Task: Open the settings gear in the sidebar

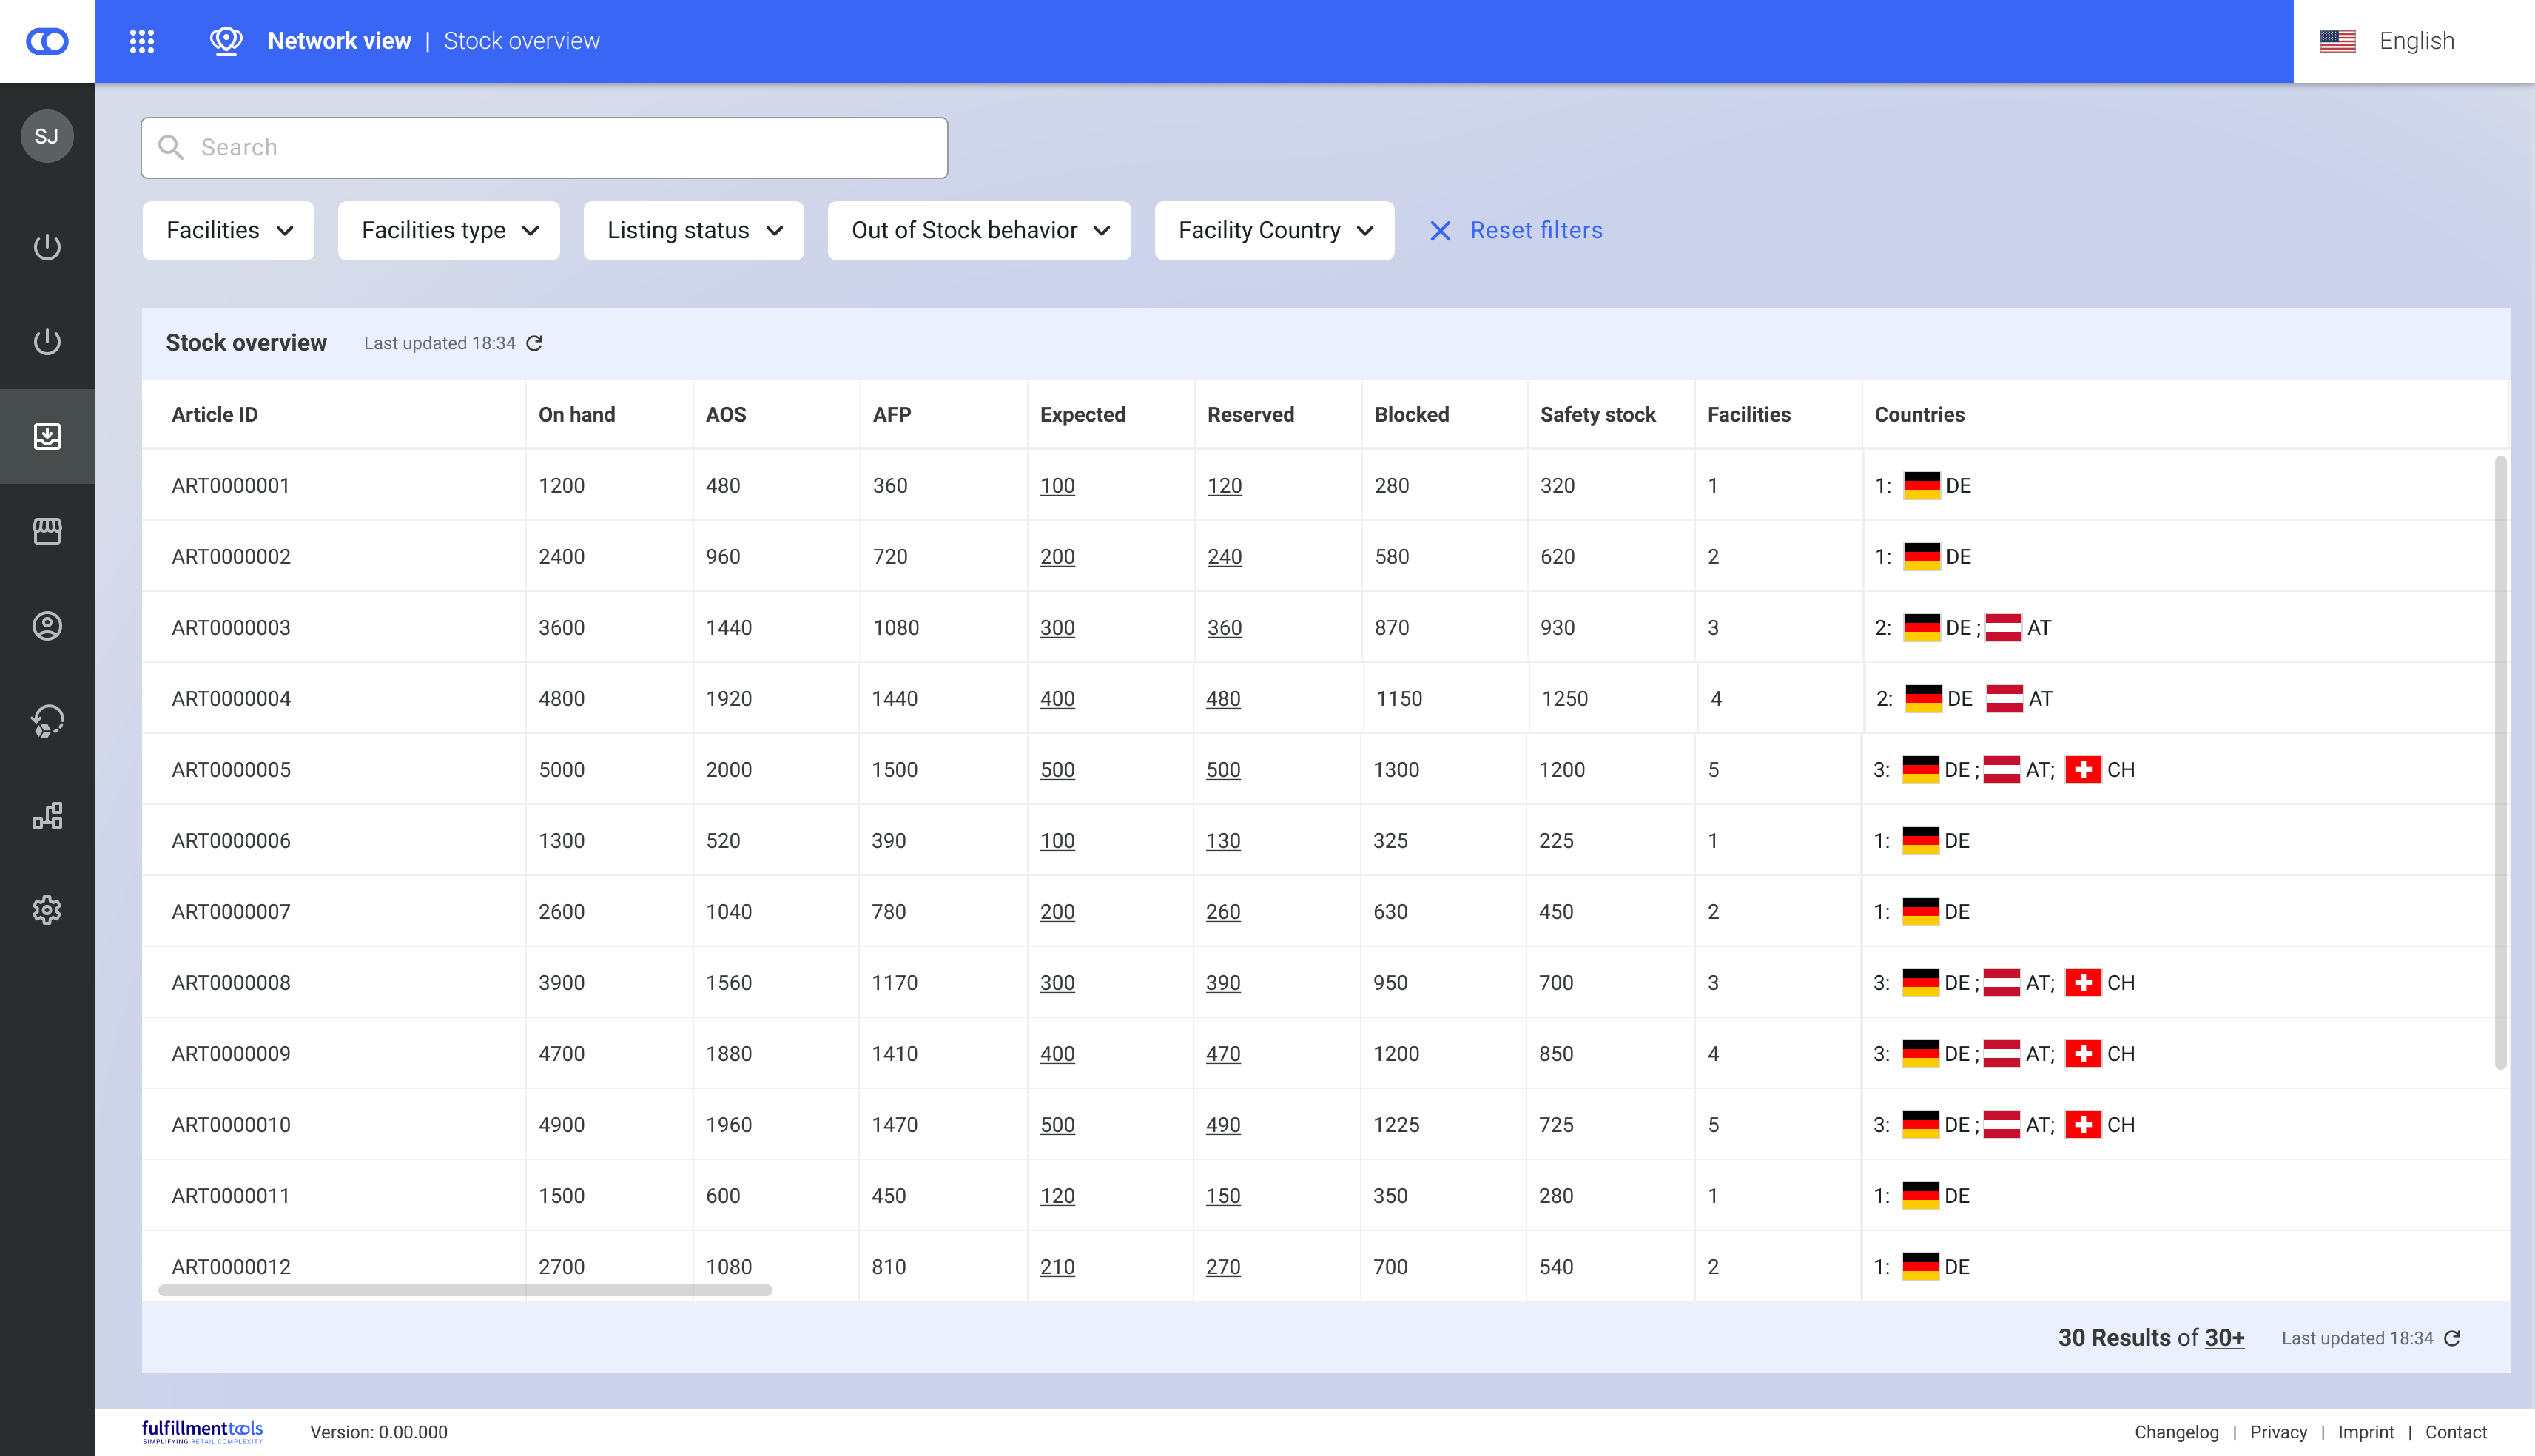Action: coord(47,910)
